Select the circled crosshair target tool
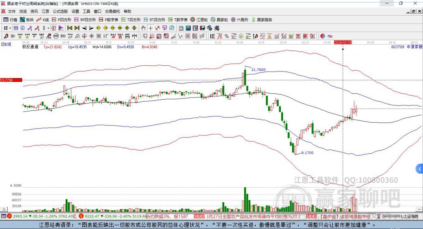Image resolution: width=423 pixels, height=229 pixels. pyautogui.click(x=84, y=36)
